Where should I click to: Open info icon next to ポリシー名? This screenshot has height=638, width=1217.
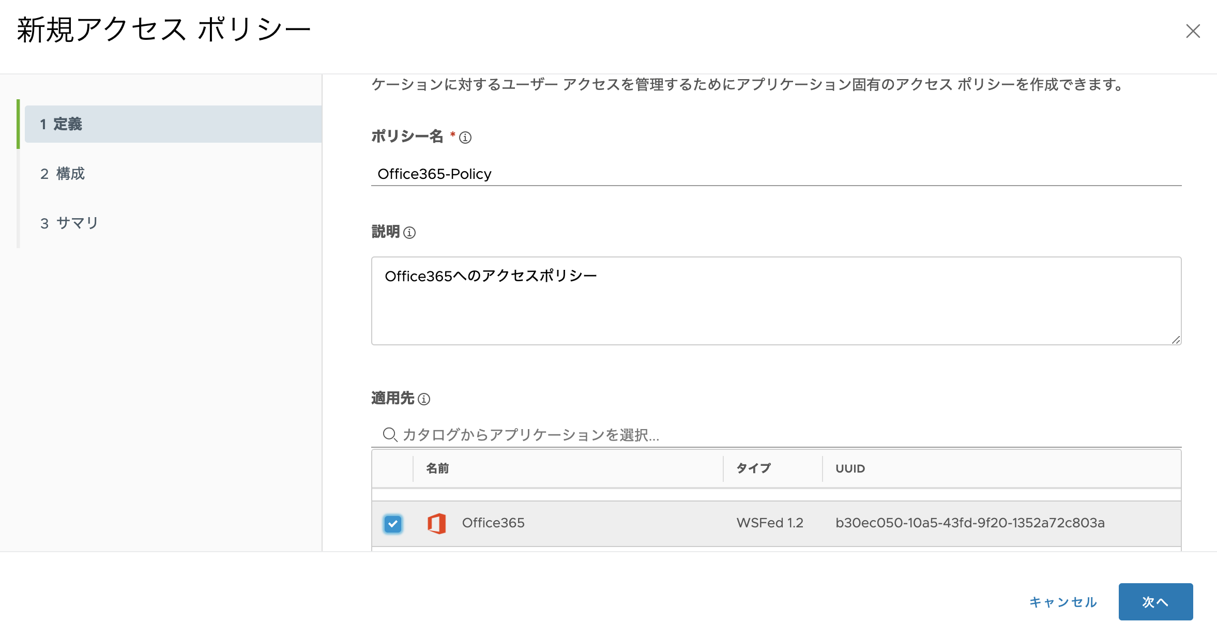coord(465,138)
